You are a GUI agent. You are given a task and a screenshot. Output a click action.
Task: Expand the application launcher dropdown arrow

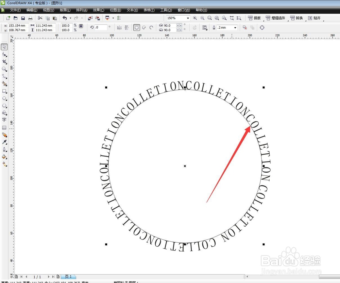(113, 18)
